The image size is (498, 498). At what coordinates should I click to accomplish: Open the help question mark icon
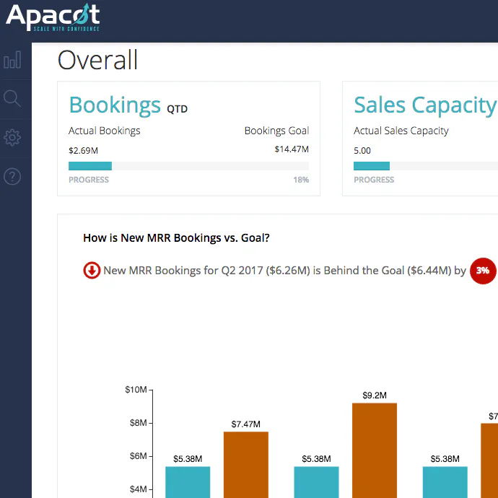coord(12,176)
